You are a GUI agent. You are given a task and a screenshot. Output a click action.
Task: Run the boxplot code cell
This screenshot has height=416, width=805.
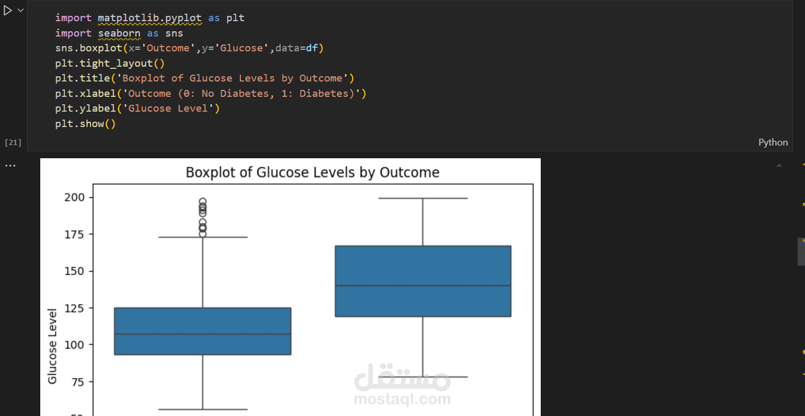click(x=7, y=11)
